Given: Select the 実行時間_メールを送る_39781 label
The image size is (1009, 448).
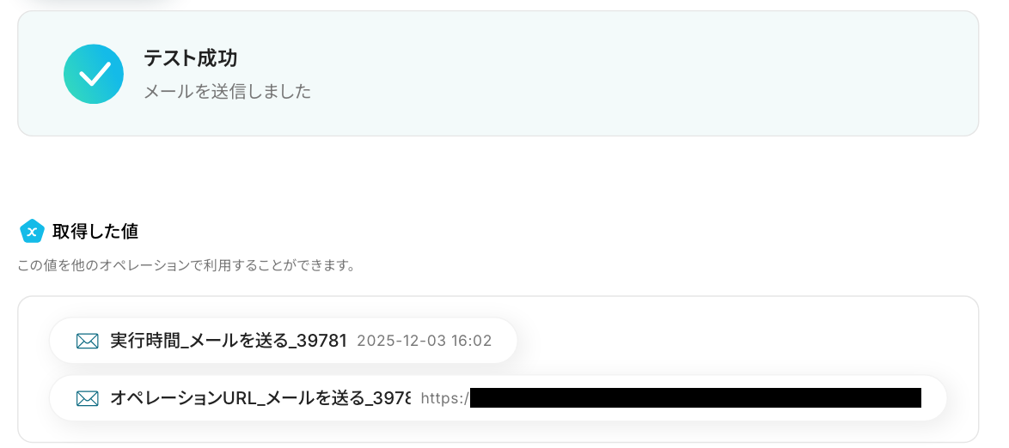Looking at the screenshot, I should tap(229, 341).
